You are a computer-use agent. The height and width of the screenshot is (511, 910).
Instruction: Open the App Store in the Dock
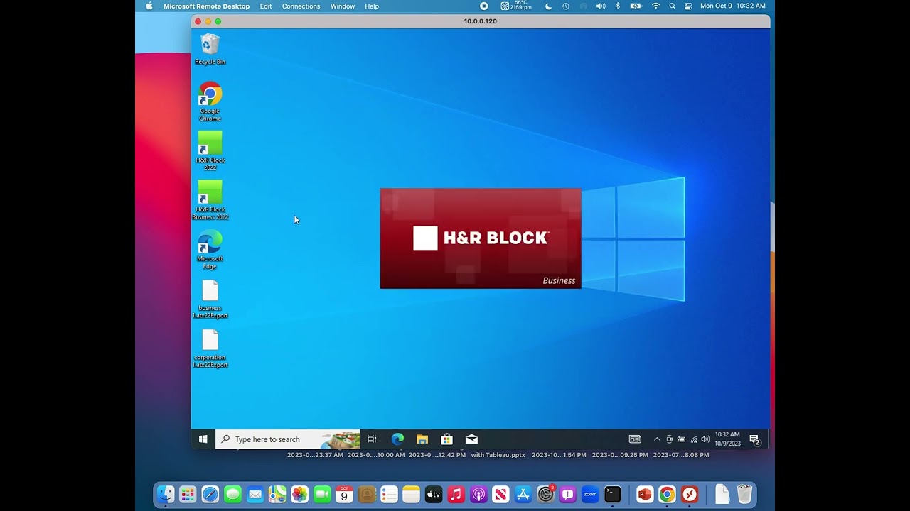(523, 494)
